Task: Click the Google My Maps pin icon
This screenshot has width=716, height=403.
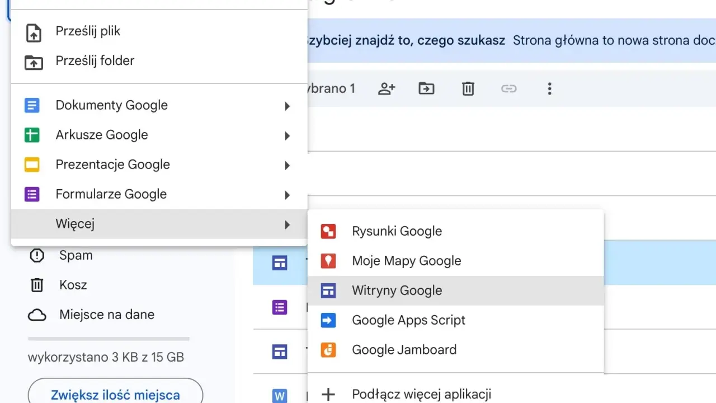Action: click(328, 261)
